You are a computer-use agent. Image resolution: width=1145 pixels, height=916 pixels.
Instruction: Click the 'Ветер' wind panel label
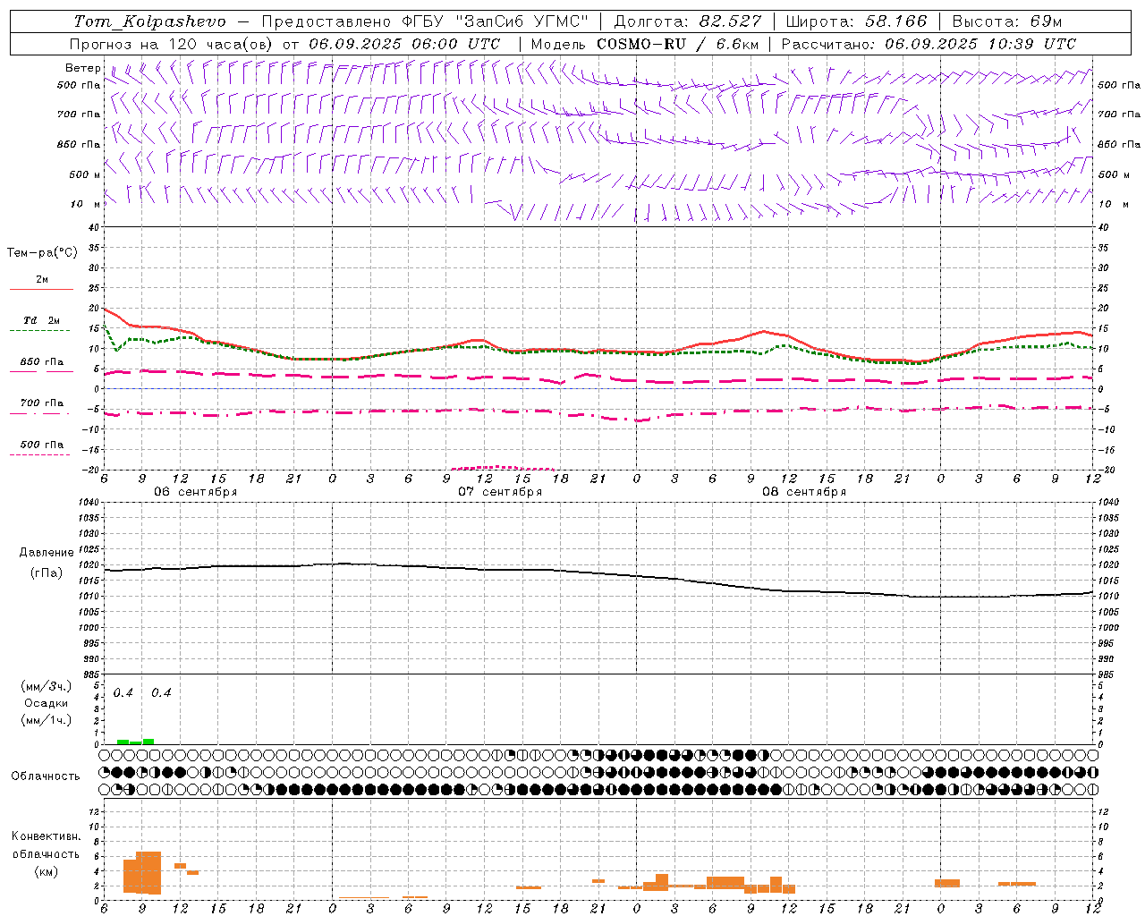[83, 68]
